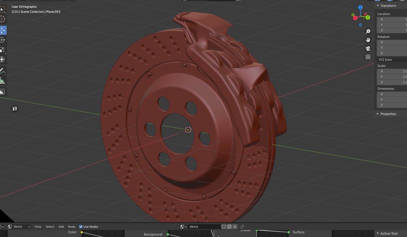The image size is (407, 237).
Task: Open the XYZ Euler rotation mode dropdown
Action: click(x=392, y=59)
